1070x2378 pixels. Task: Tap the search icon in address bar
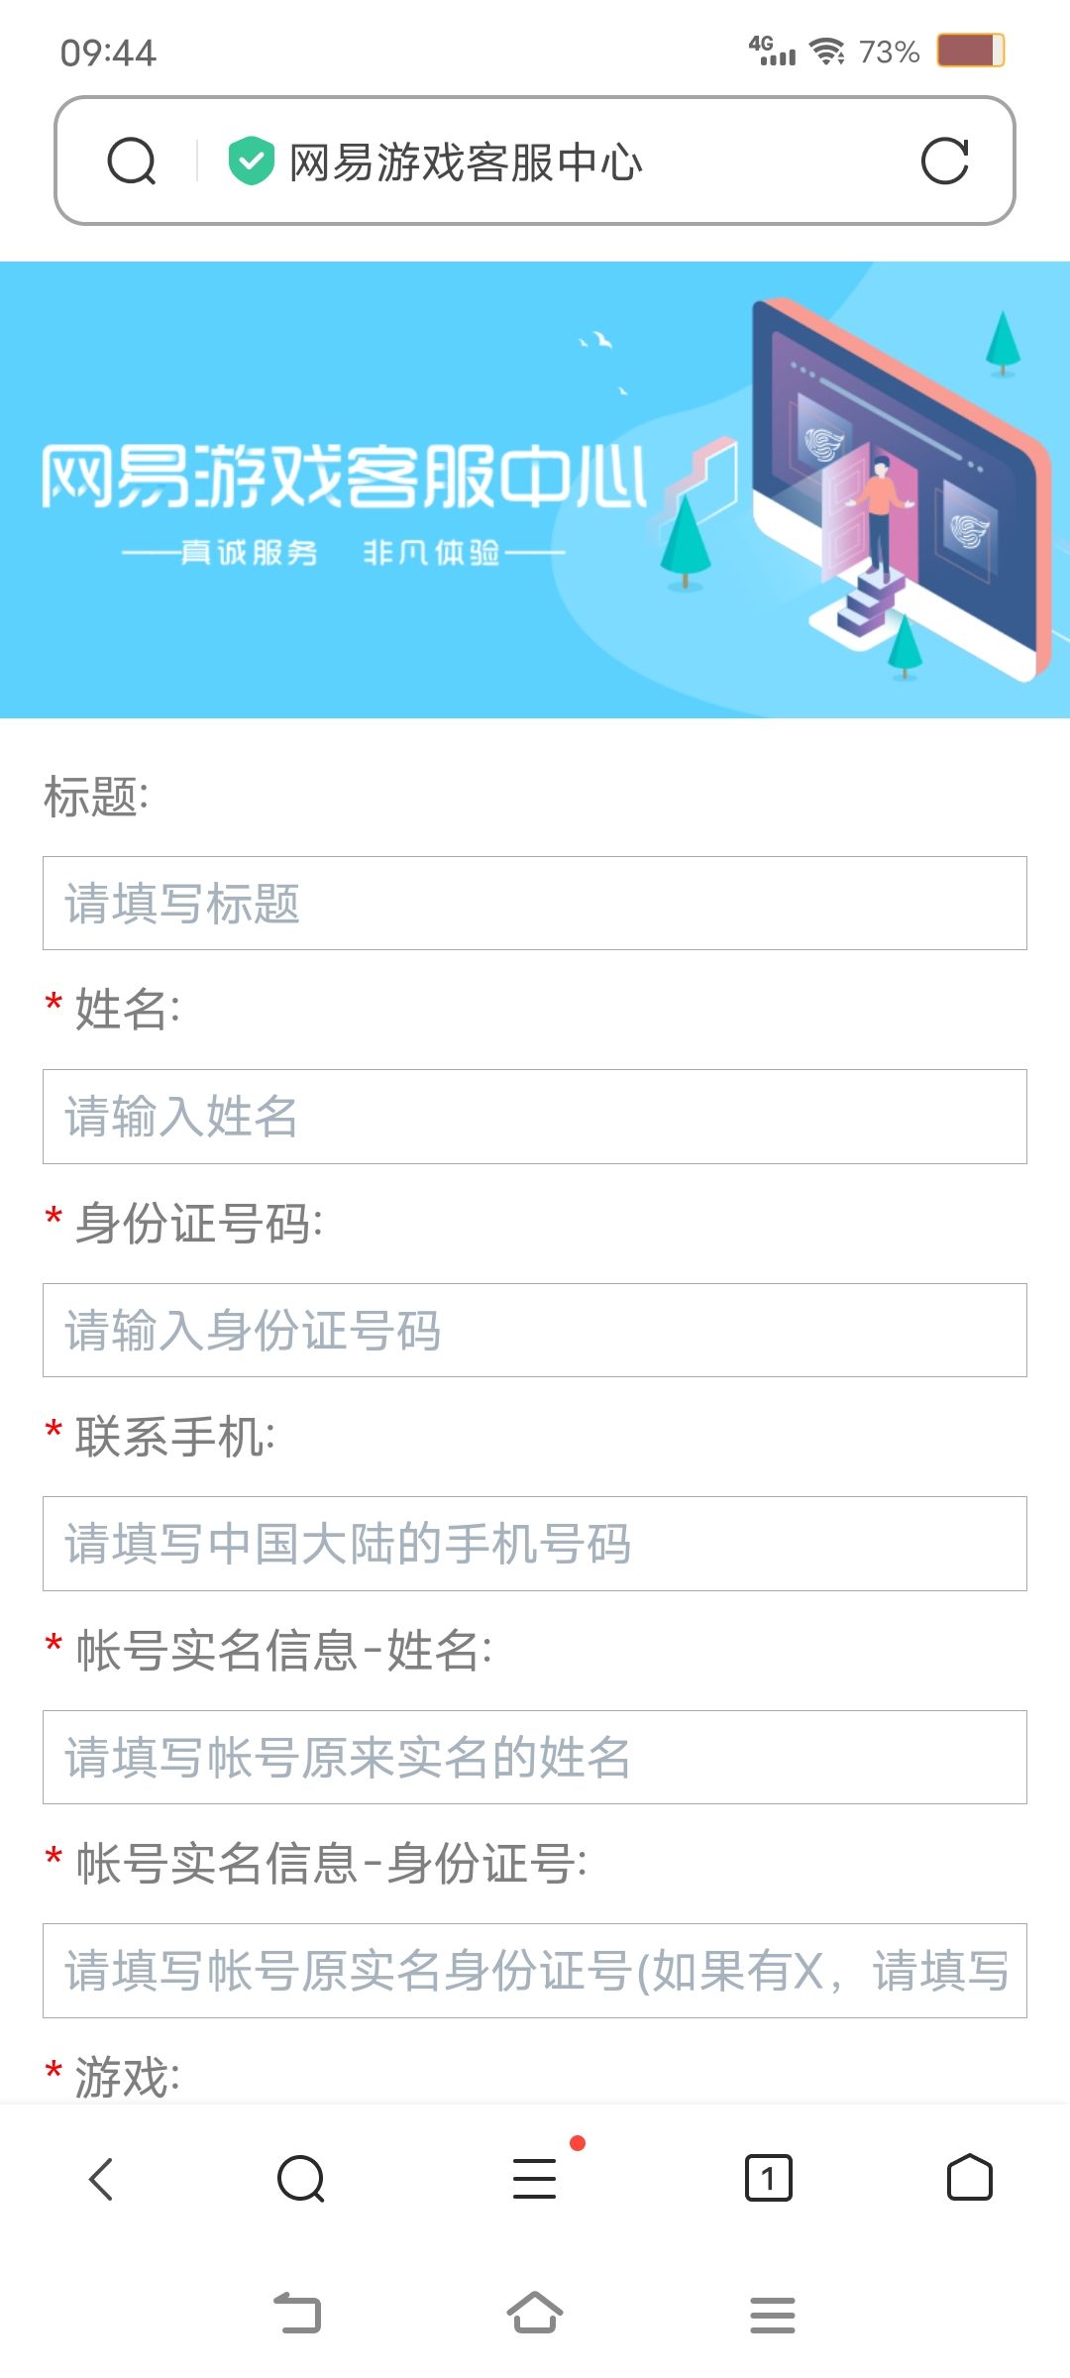(x=132, y=162)
